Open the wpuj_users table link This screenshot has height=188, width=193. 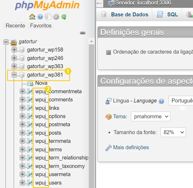48,183
